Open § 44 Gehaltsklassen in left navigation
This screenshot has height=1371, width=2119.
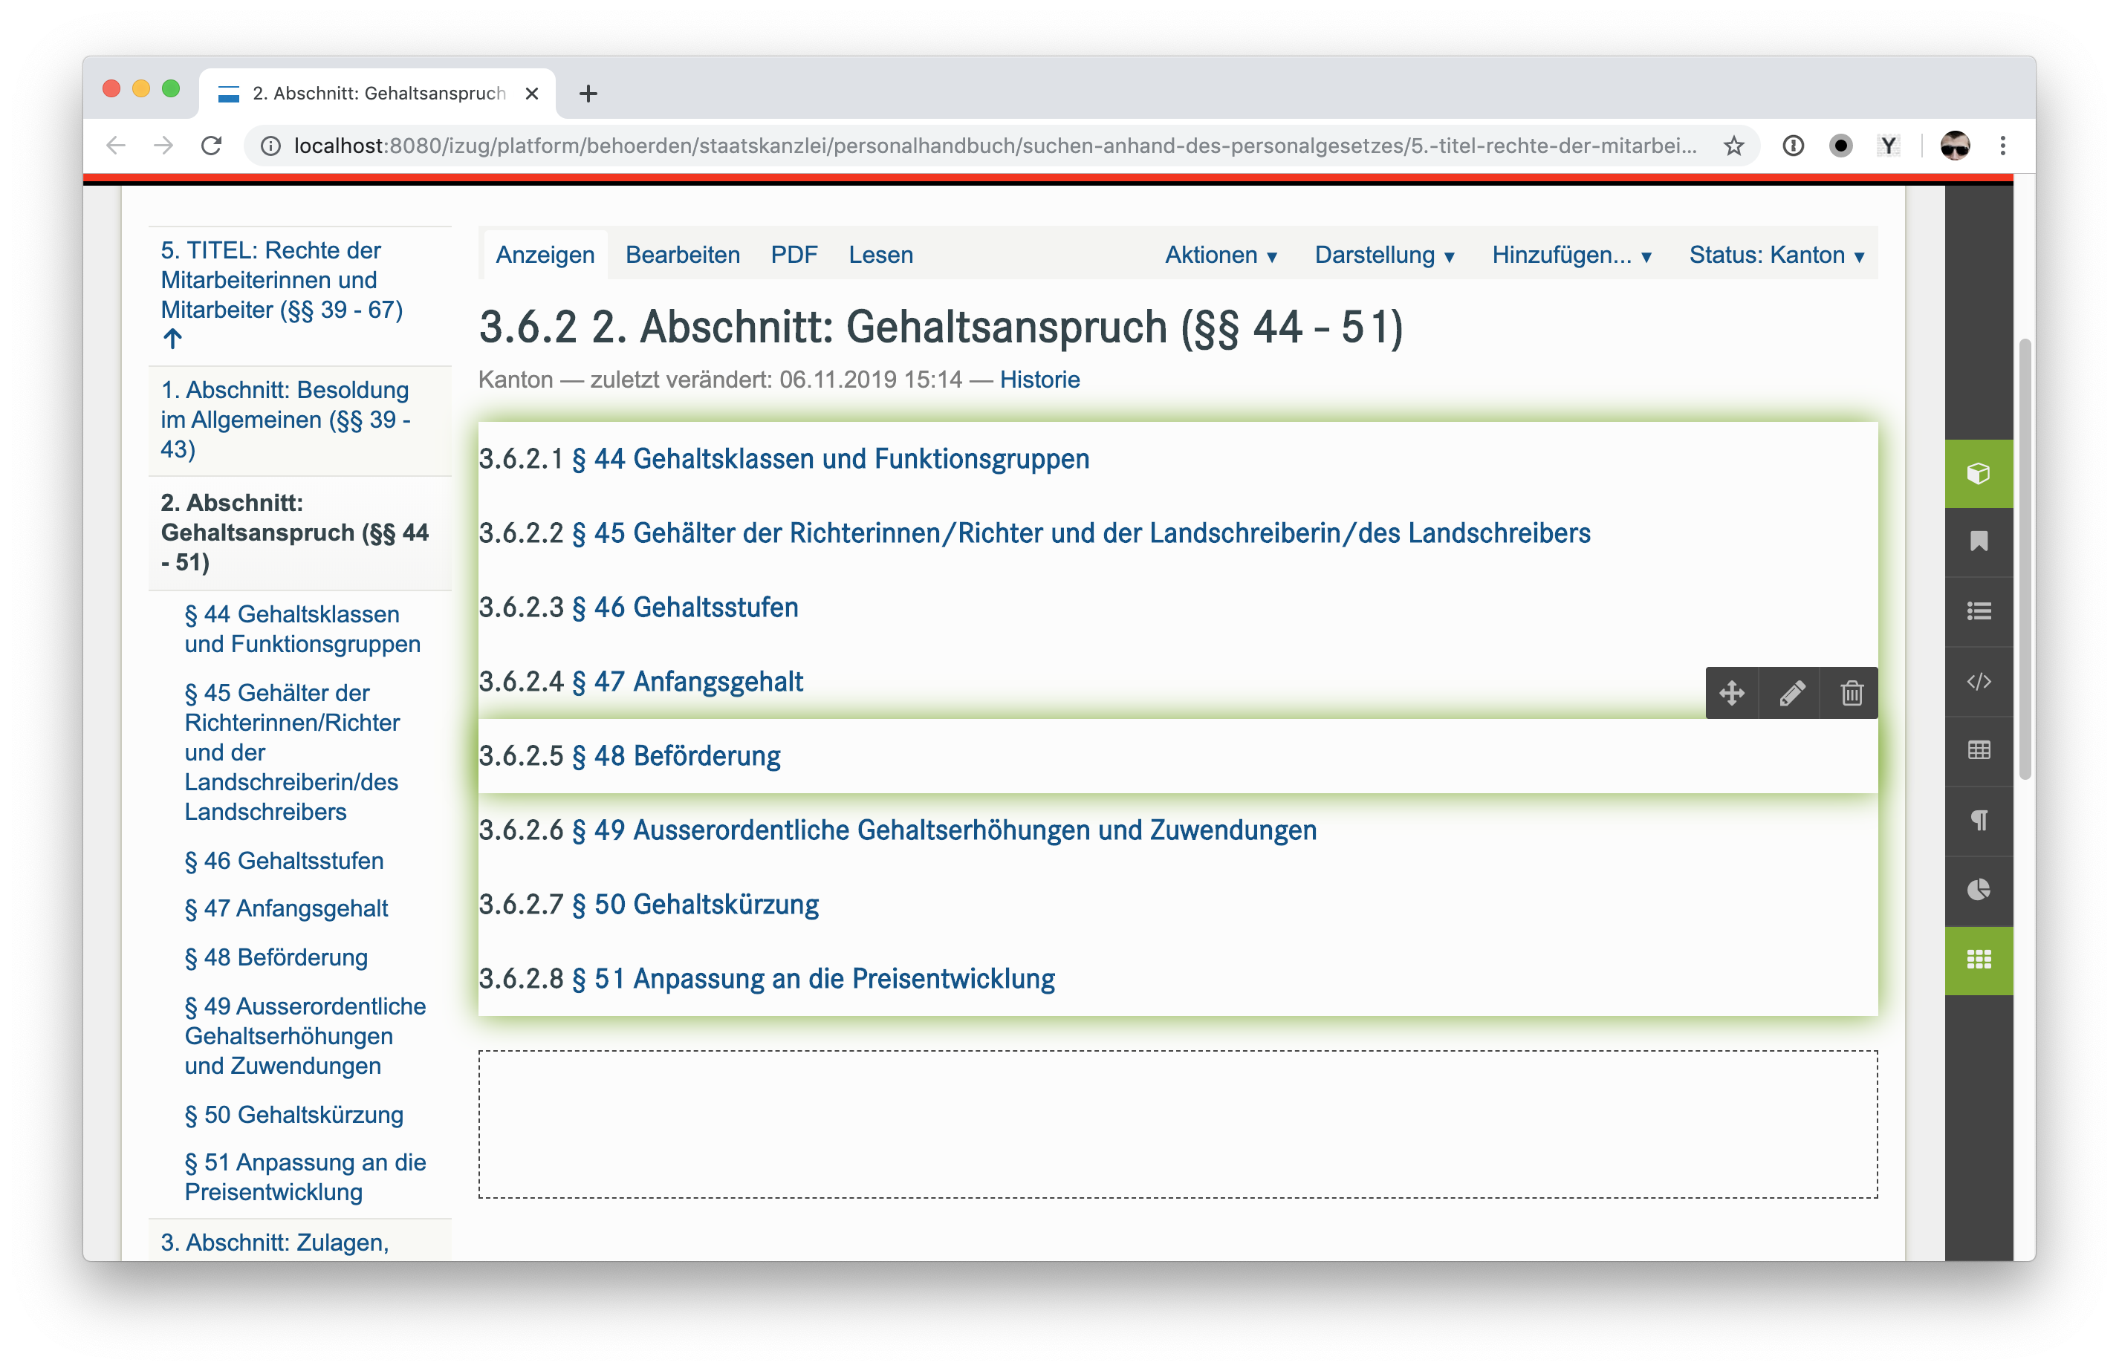(x=302, y=629)
